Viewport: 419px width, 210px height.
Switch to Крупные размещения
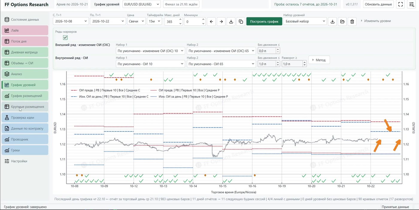[x=25, y=107]
